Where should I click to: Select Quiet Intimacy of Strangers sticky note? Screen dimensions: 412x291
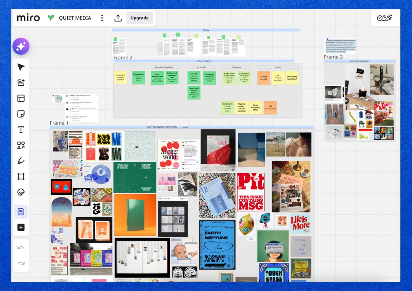coord(244,78)
